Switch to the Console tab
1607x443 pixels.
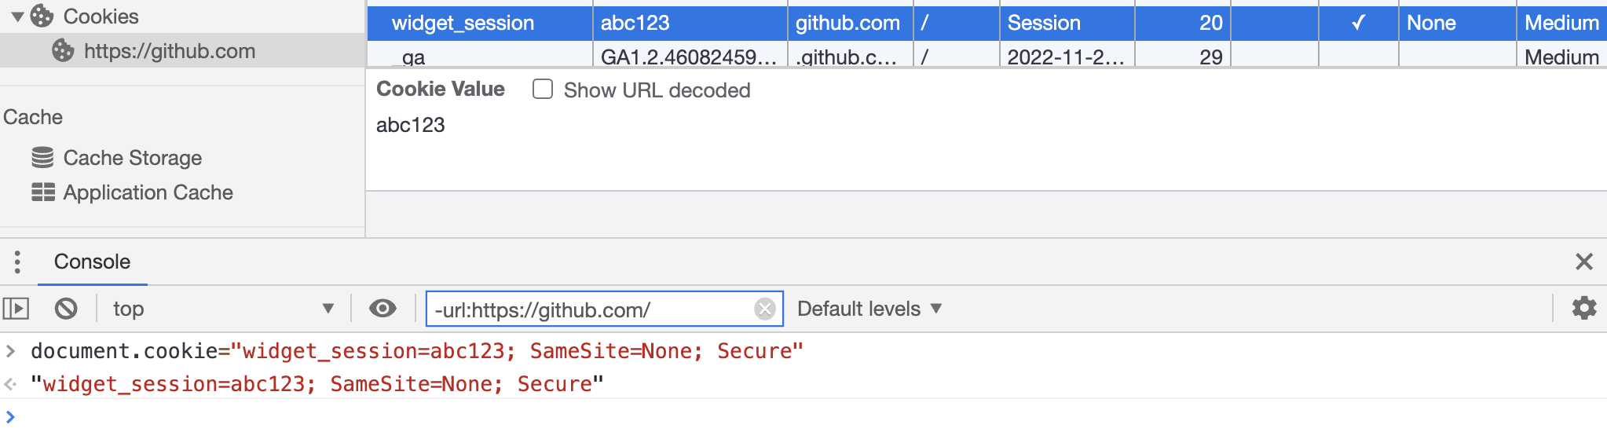point(92,262)
